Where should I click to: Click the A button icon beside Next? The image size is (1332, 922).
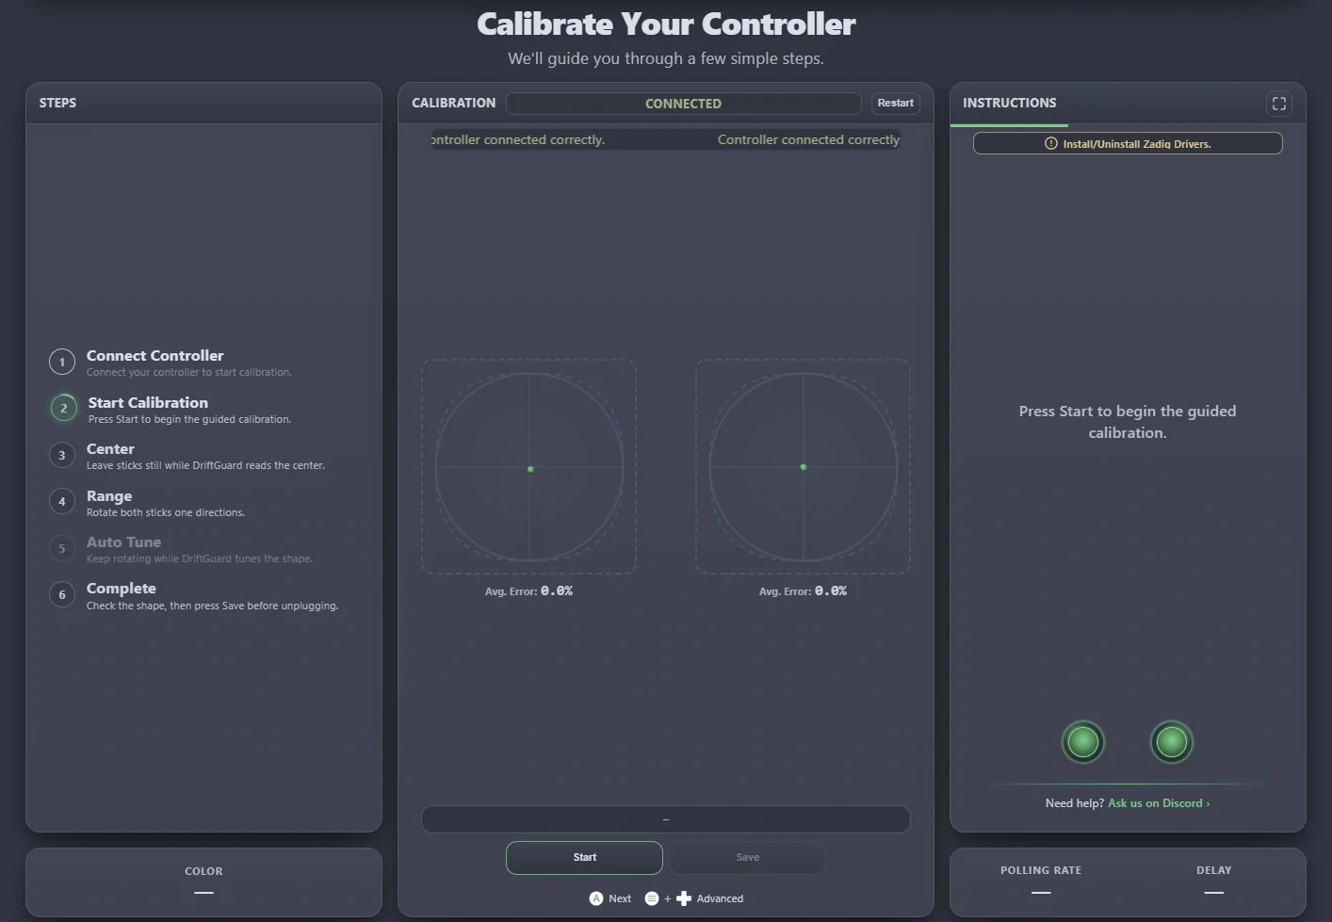pos(596,898)
